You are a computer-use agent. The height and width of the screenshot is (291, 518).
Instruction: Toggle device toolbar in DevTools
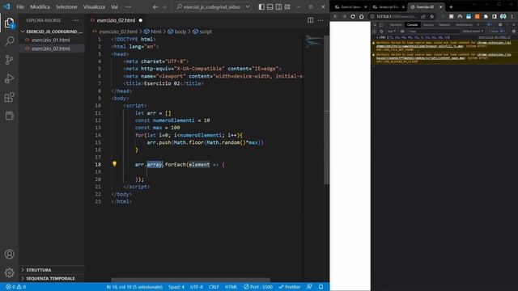click(381, 25)
